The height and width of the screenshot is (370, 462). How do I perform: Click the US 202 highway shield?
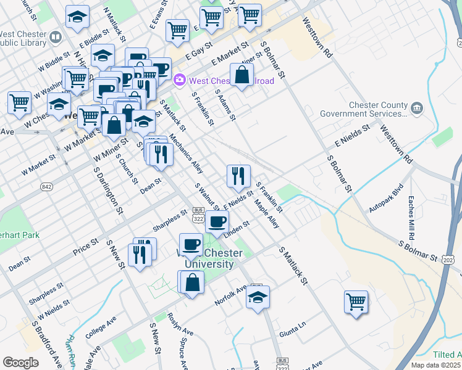tap(448, 260)
